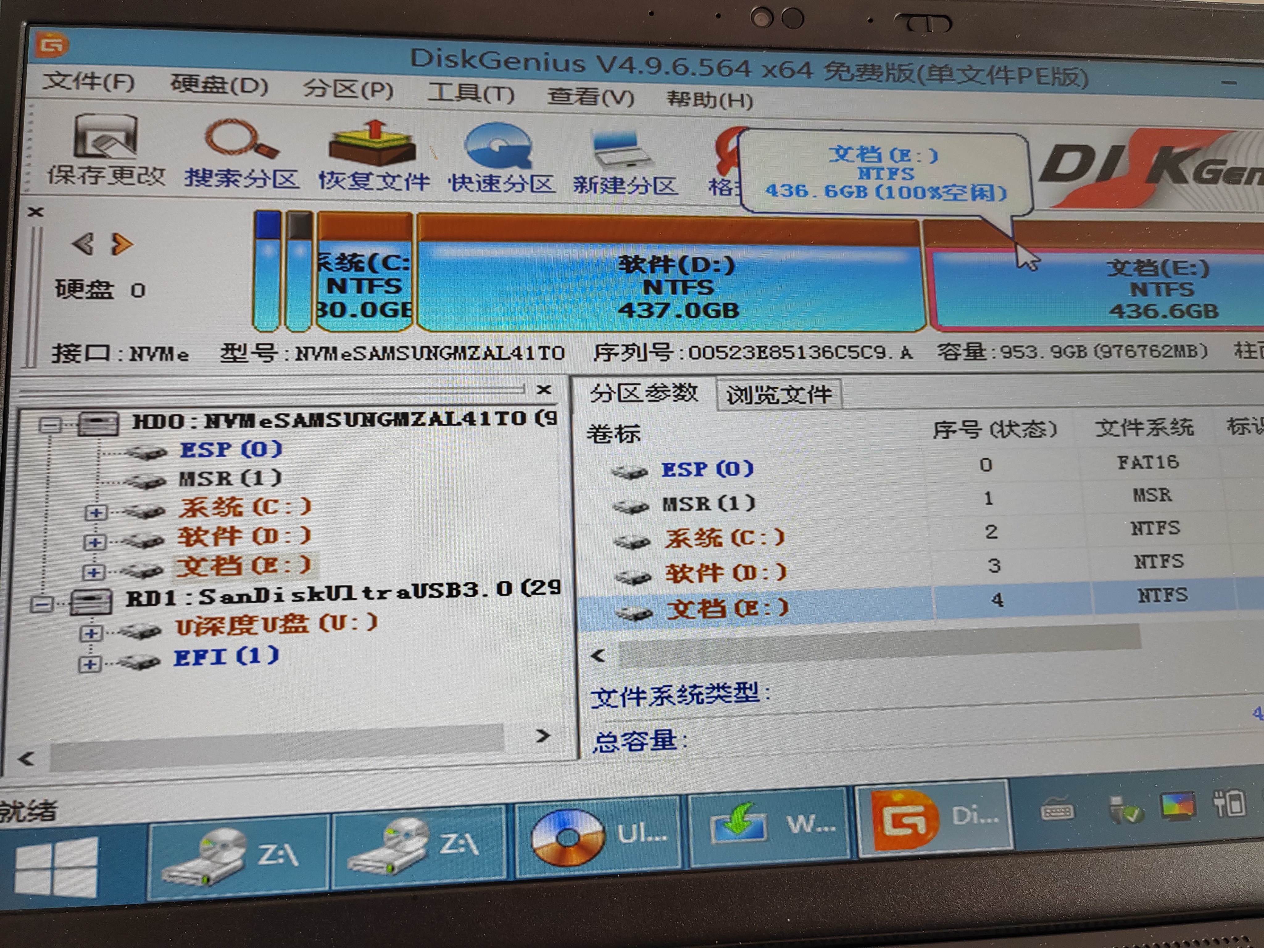Viewport: 1264px width, 948px height.
Task: Open the 硬盘(D) menu
Action: (x=219, y=86)
